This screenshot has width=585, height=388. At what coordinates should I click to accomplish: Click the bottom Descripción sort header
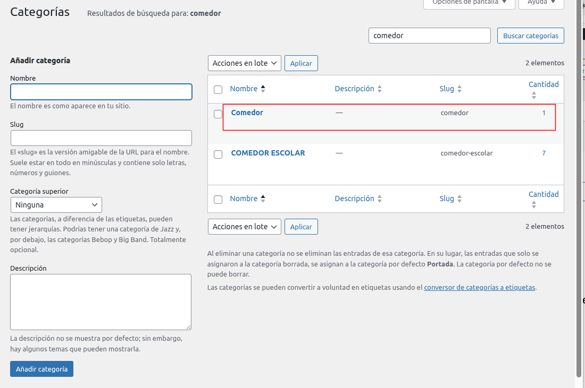click(354, 199)
